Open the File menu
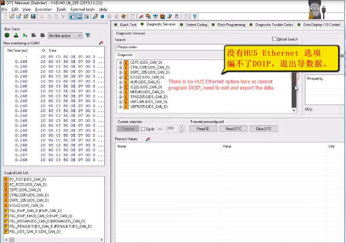The height and width of the screenshot is (243, 346). (x=4, y=9)
